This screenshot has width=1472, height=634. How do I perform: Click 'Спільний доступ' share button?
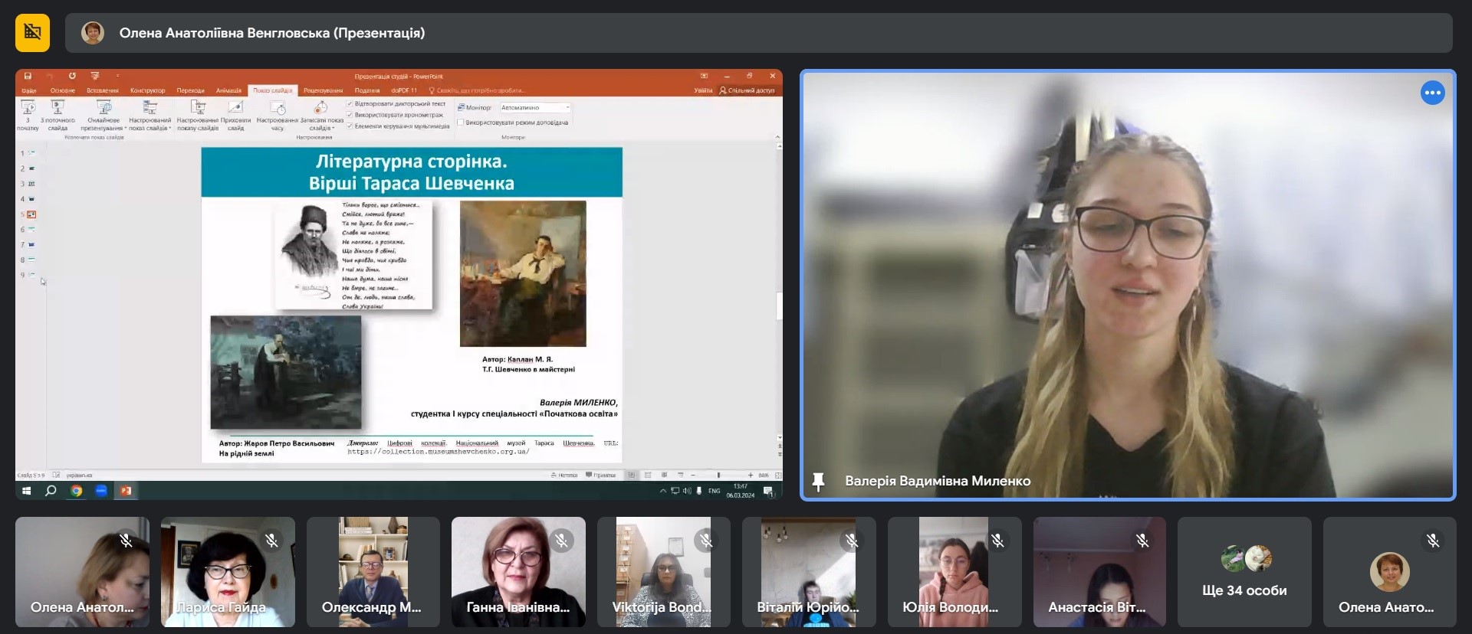(x=746, y=90)
